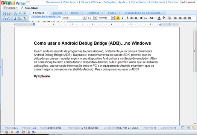
Task: Cut selection with the scissors icon
Action: (15, 19)
